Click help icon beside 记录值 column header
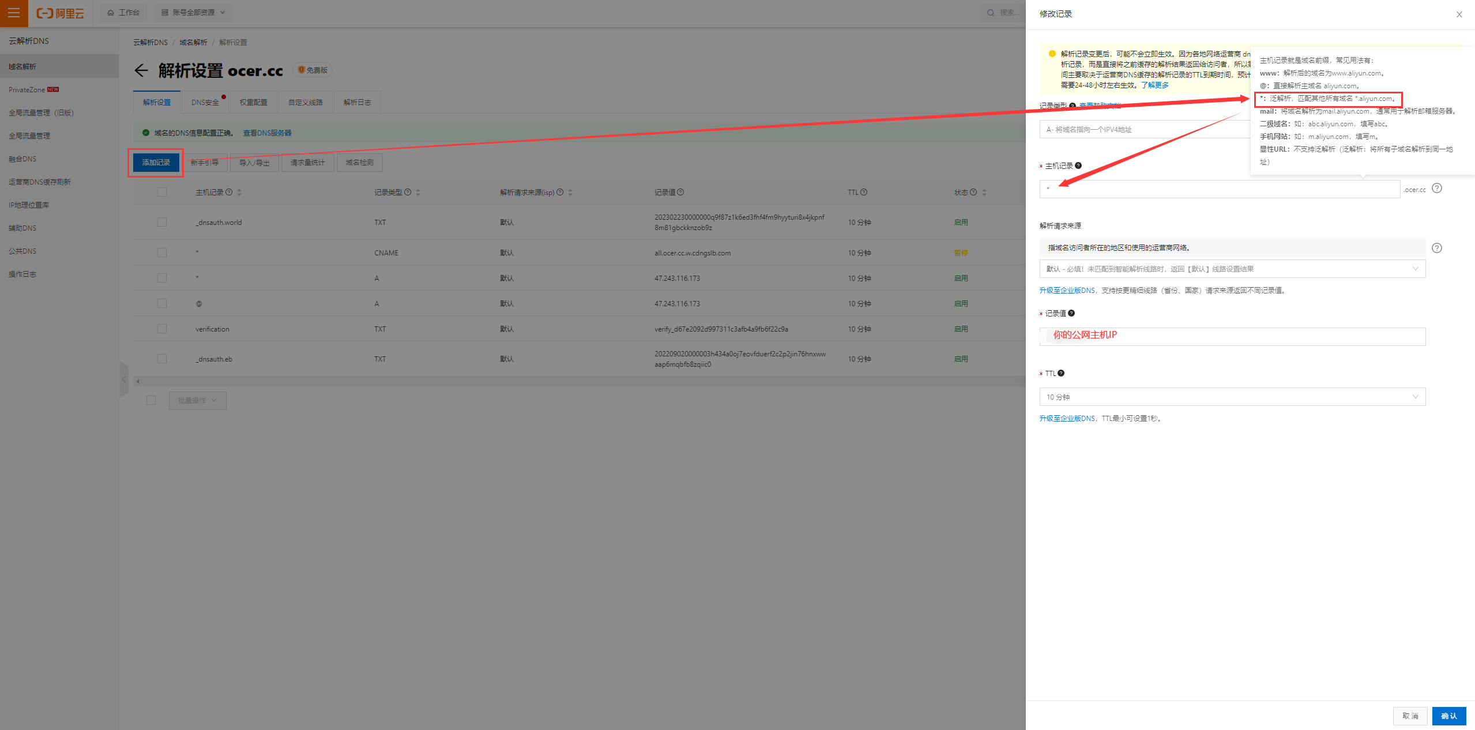 (680, 192)
